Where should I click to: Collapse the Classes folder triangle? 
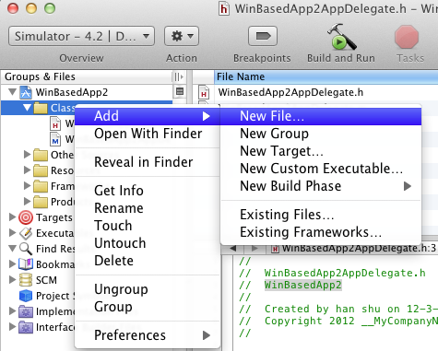[28, 108]
